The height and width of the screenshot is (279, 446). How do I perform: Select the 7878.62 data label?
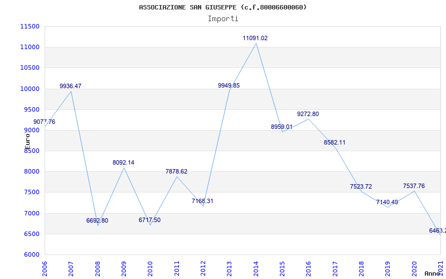pyautogui.click(x=176, y=171)
